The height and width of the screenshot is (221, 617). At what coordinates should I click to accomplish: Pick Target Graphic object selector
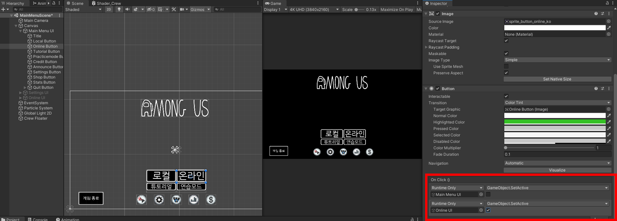click(x=608, y=109)
